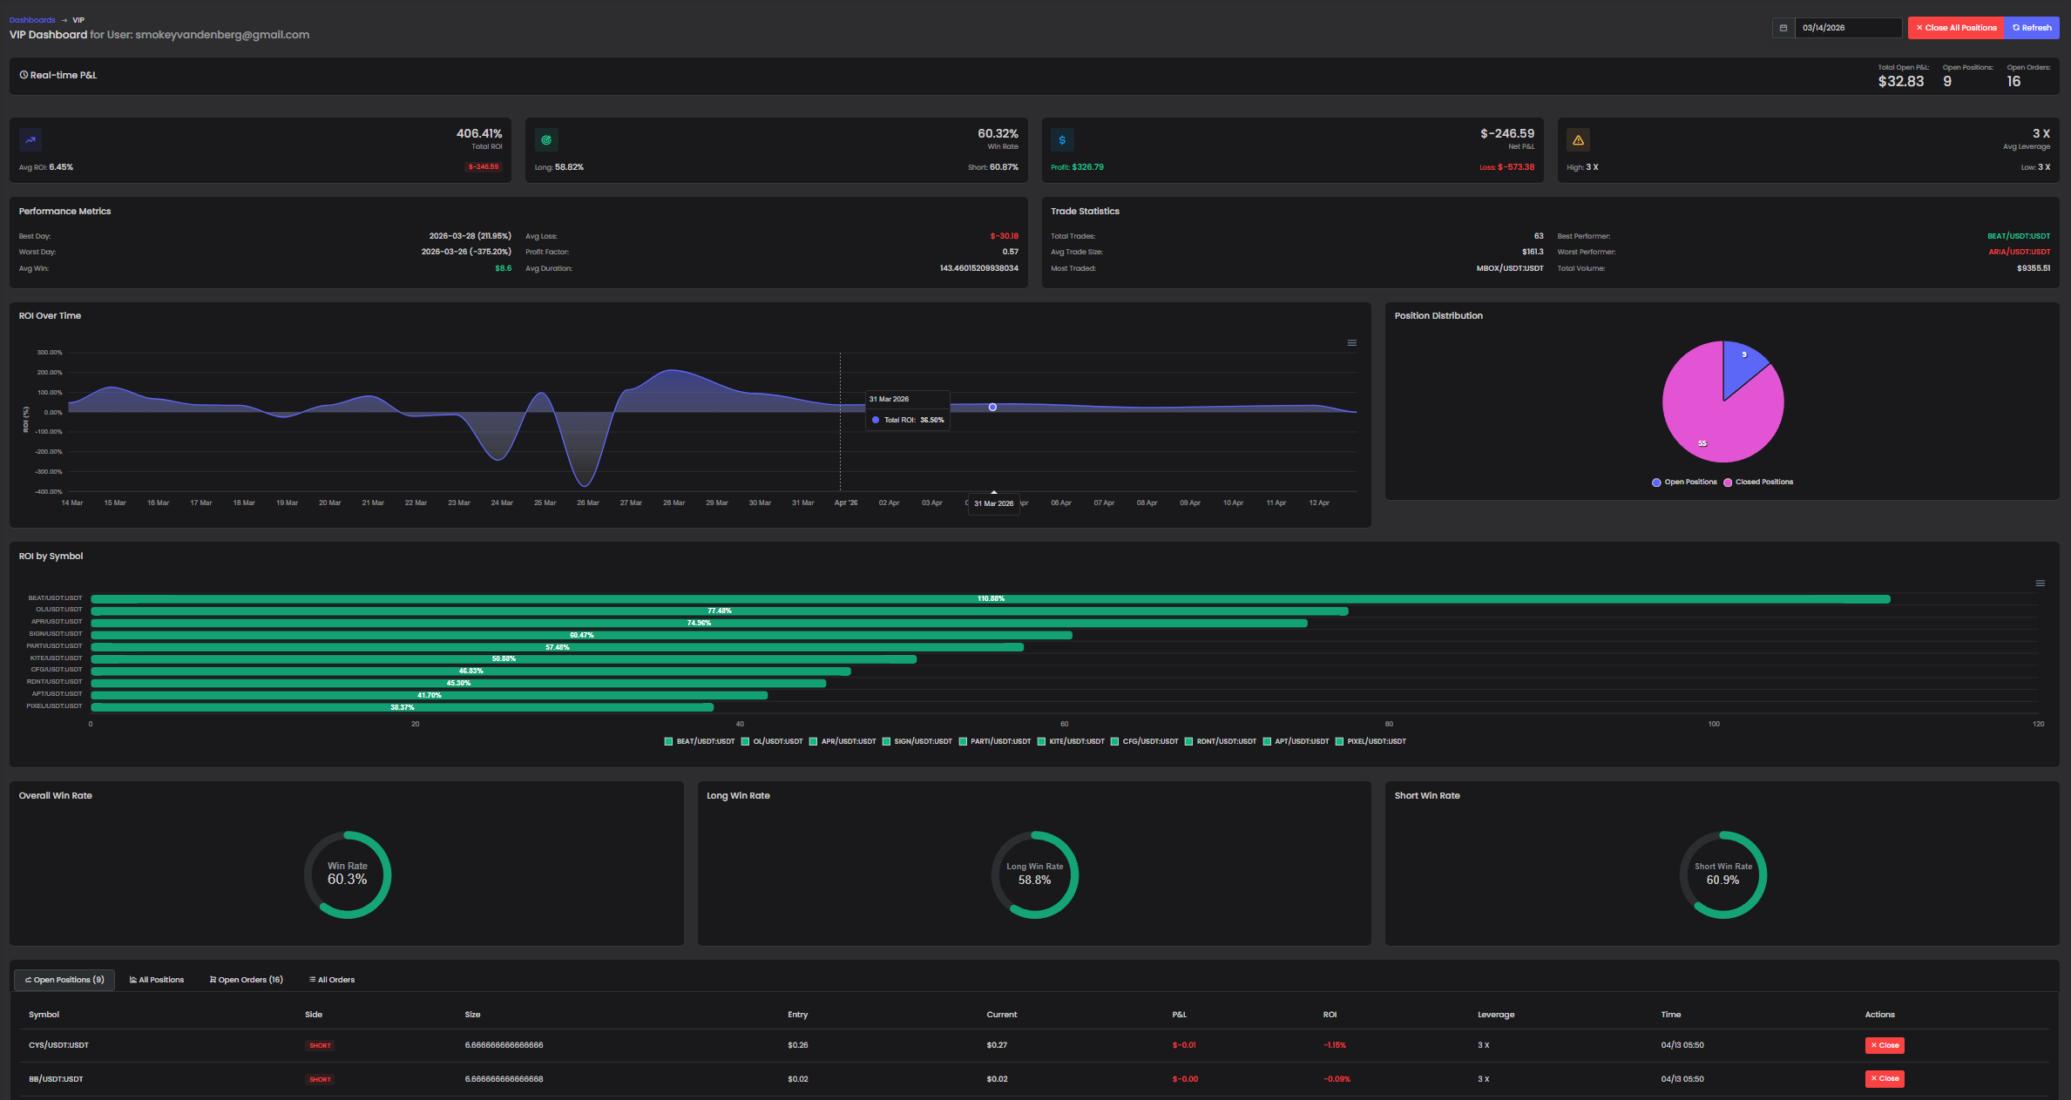
Task: Click the dollar icon on the Net P&L card
Action: (x=1062, y=139)
